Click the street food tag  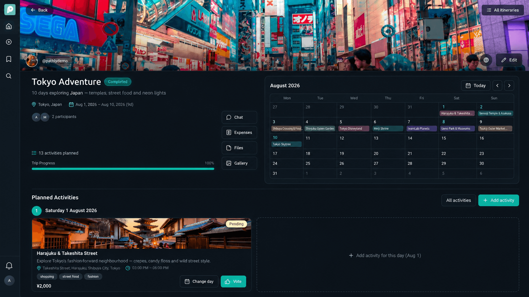pos(71,276)
